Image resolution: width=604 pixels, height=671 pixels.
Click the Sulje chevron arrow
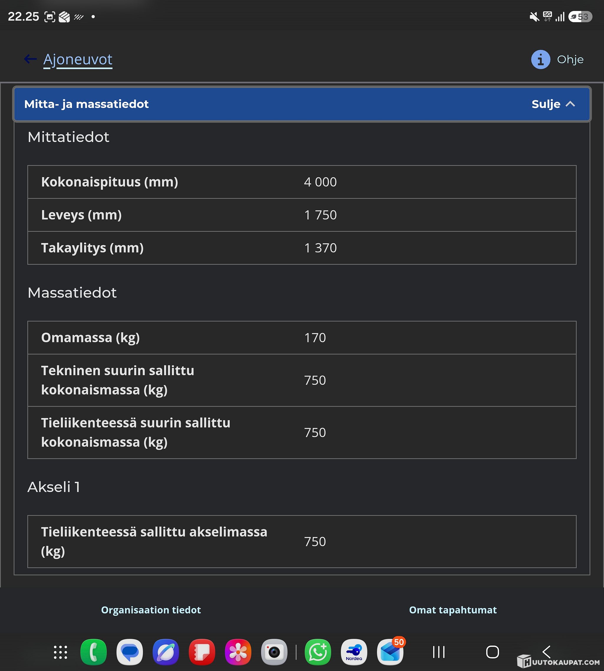click(570, 104)
